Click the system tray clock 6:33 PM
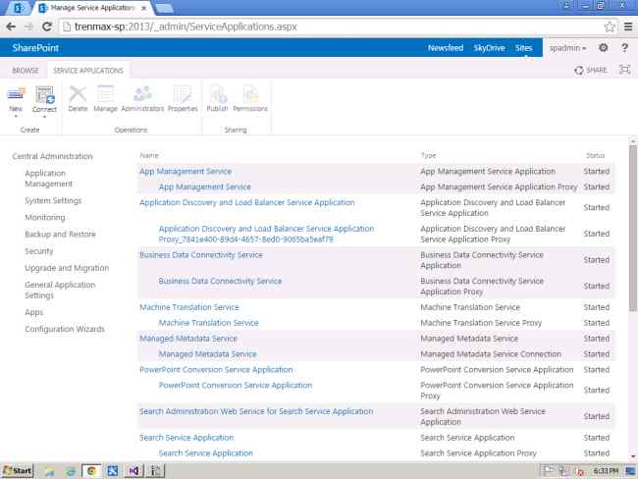The height and width of the screenshot is (479, 638). [x=606, y=471]
